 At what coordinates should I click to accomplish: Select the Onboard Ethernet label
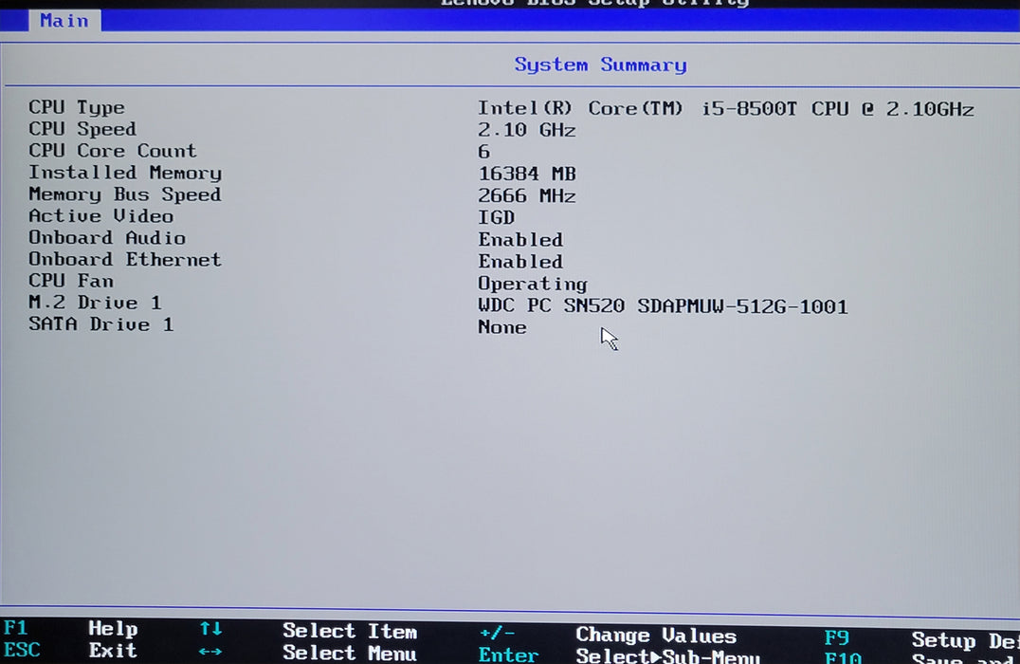pos(125,259)
